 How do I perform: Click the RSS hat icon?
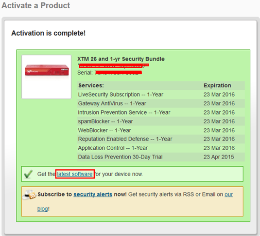[x=30, y=195]
